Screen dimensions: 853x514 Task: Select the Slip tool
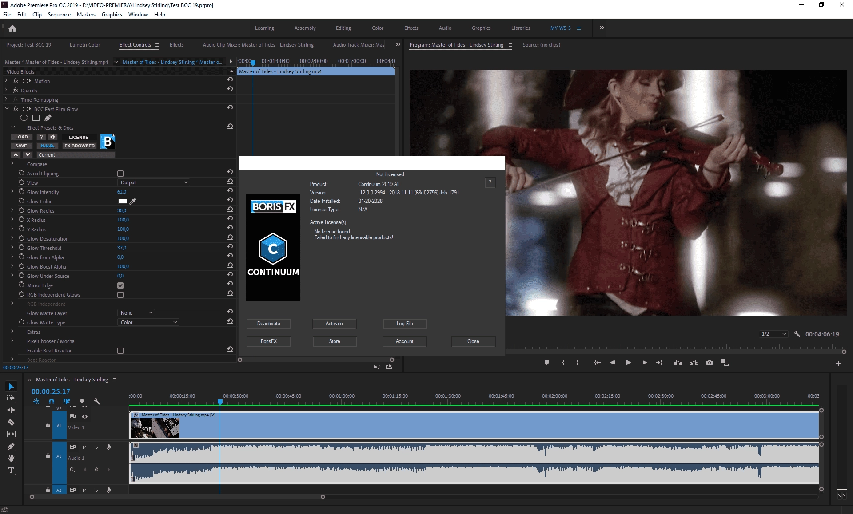pyautogui.click(x=11, y=434)
